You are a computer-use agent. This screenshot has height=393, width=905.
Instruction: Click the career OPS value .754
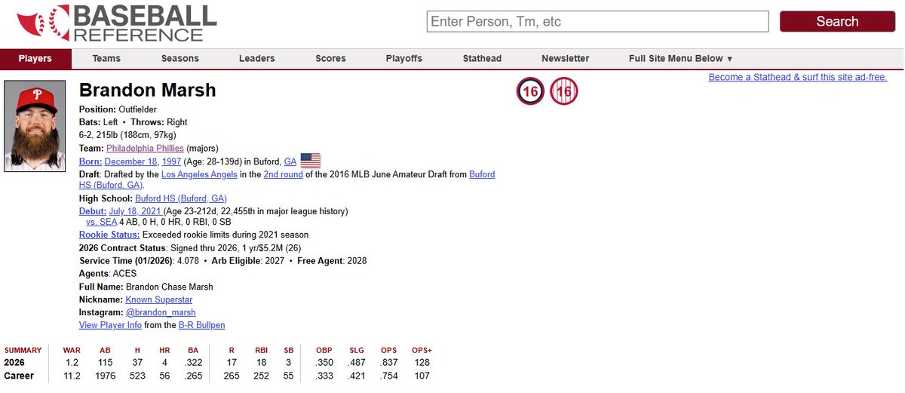tap(389, 376)
